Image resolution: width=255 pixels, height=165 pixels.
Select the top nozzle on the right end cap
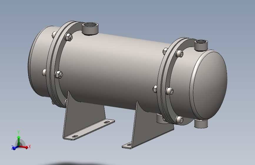point(201,45)
